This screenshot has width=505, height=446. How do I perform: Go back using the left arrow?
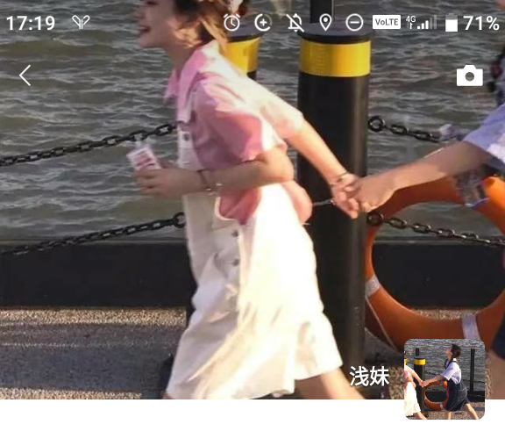[25, 76]
